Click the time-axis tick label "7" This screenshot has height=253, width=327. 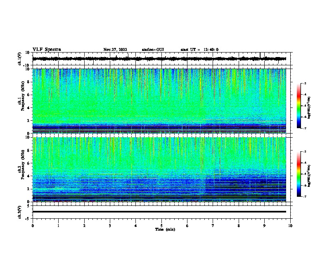(x=213, y=226)
